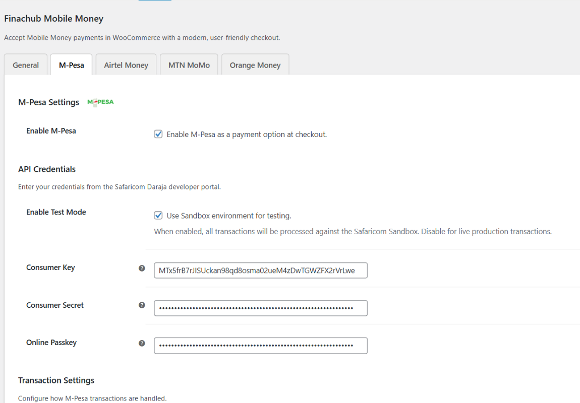This screenshot has width=580, height=403.
Task: Click inside the Consumer Key input field
Action: pos(260,271)
